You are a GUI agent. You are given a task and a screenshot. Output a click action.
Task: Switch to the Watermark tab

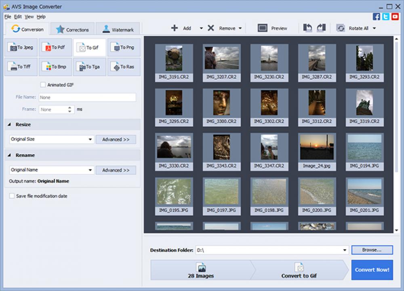[x=119, y=29]
